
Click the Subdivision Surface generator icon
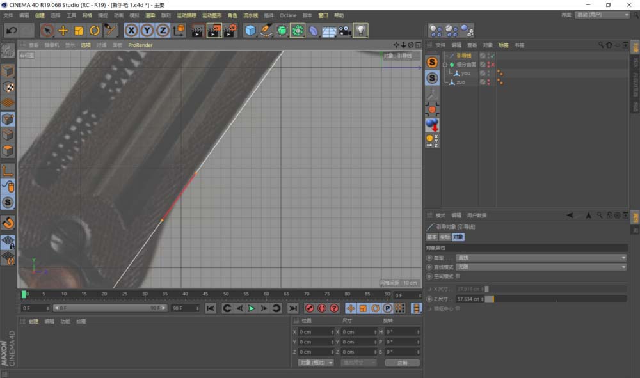tap(282, 30)
